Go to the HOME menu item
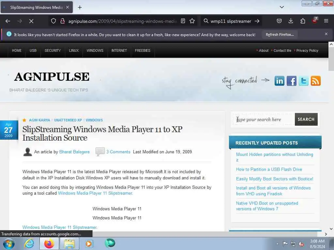Image resolution: width=334 pixels, height=250 pixels. [17, 50]
